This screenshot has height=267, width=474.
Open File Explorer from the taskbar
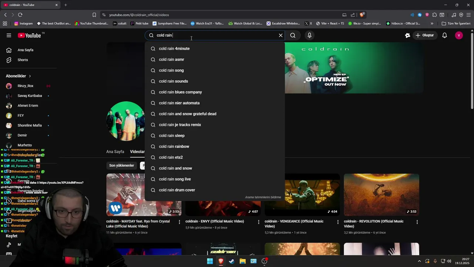pyautogui.click(x=243, y=261)
